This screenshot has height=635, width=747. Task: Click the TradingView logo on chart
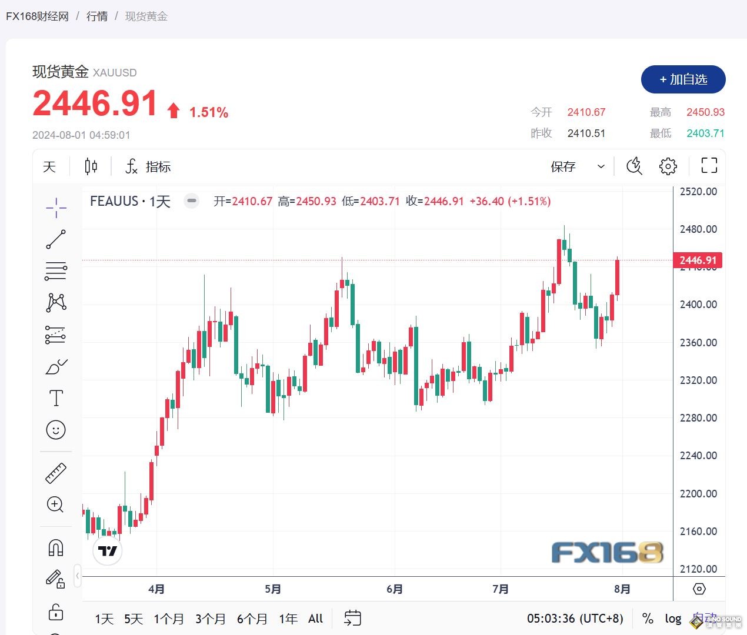[108, 551]
